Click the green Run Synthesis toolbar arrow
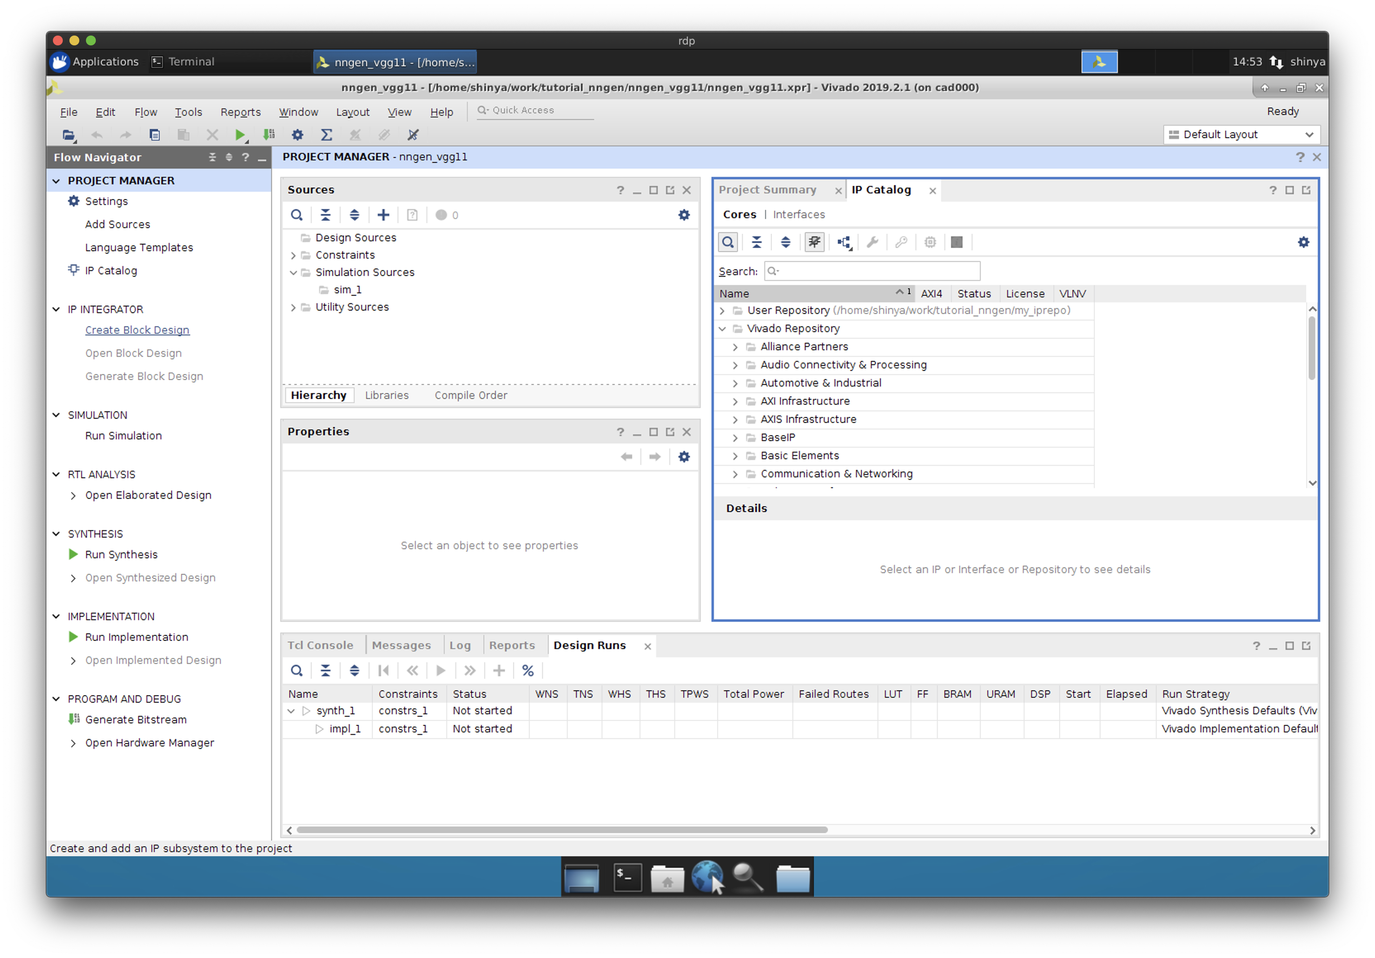This screenshot has height=958, width=1375. (x=240, y=135)
